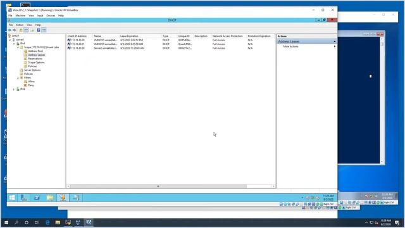
Task: Open VirtualBox Devices menu
Action: point(51,16)
